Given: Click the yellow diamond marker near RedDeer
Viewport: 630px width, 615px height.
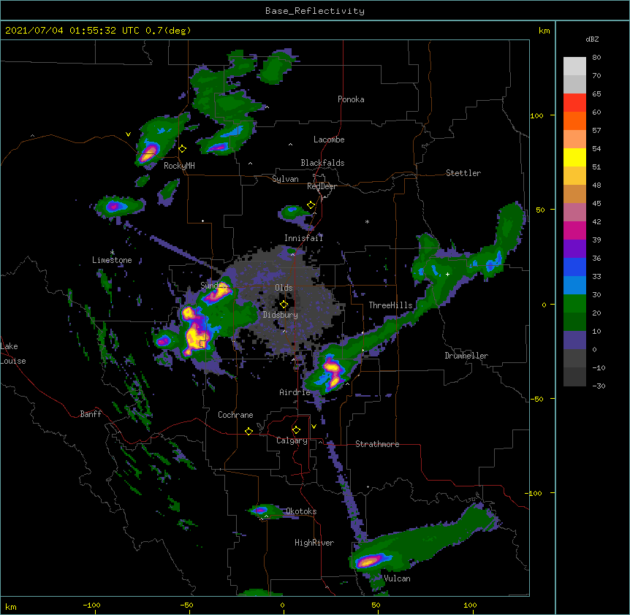Looking at the screenshot, I should point(311,205).
